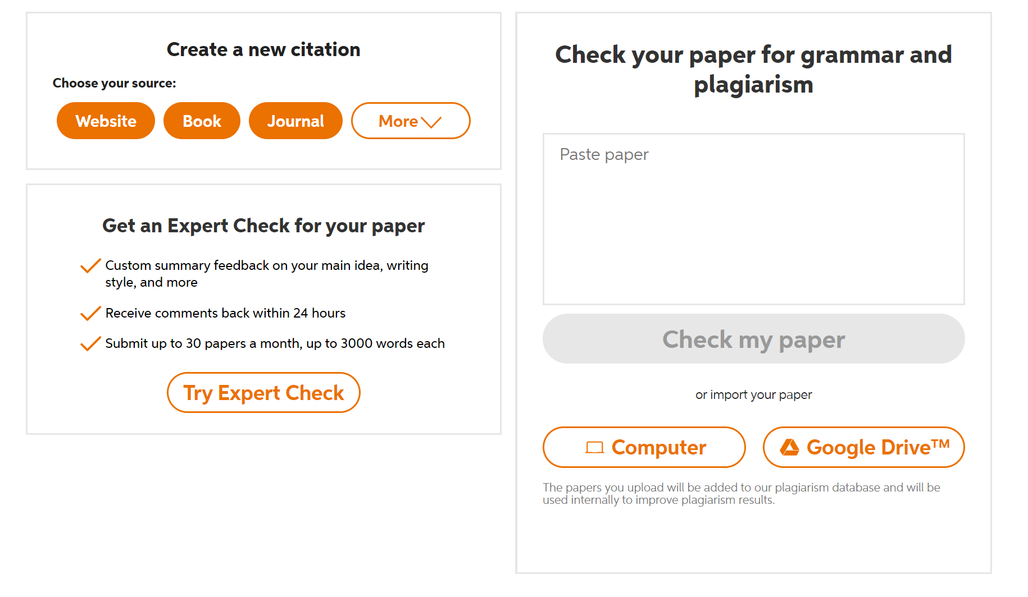Import a paper from Computer

point(644,447)
